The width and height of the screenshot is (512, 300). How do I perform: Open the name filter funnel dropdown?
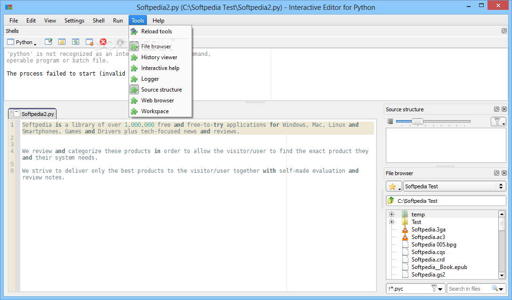point(437,289)
